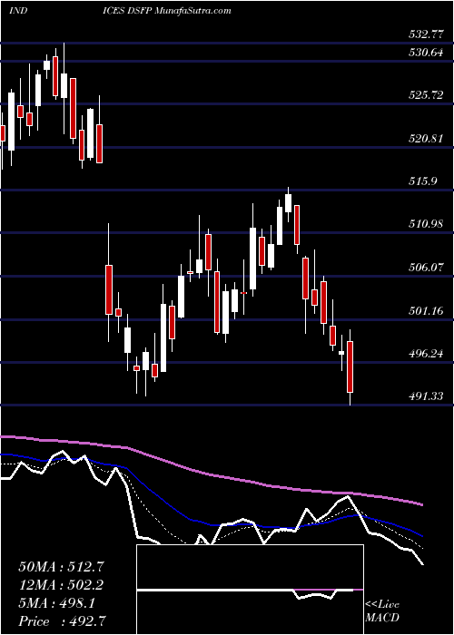Click the last red candlestick near 491.33

[350, 366]
